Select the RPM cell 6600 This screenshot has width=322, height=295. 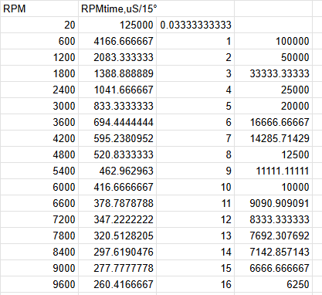pyautogui.click(x=39, y=203)
